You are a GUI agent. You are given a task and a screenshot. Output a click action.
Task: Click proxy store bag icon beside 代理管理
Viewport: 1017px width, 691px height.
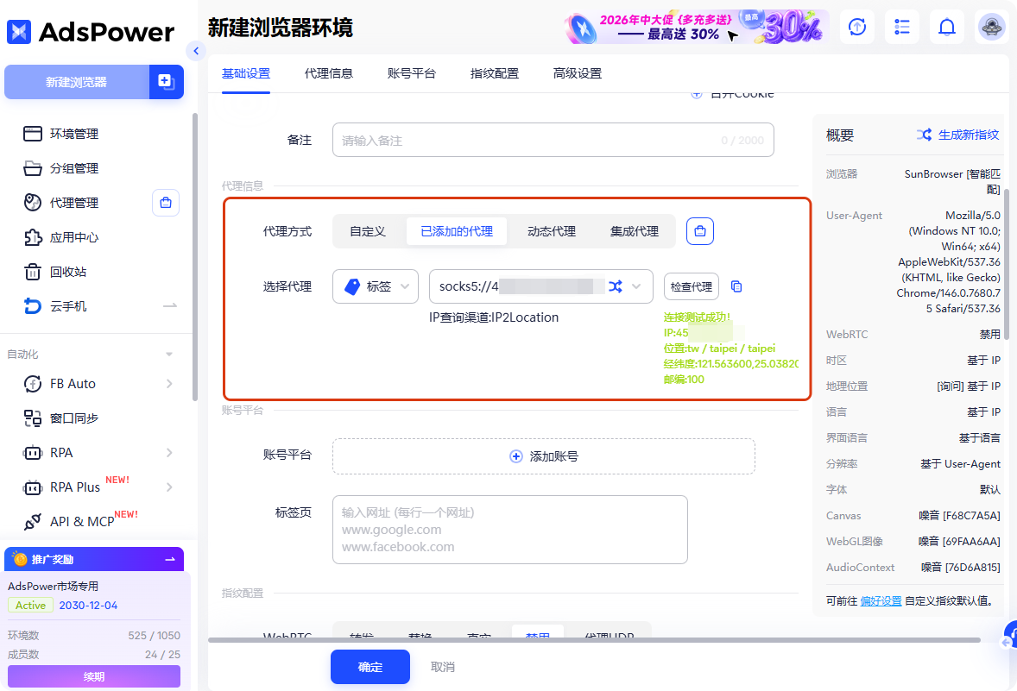[166, 203]
